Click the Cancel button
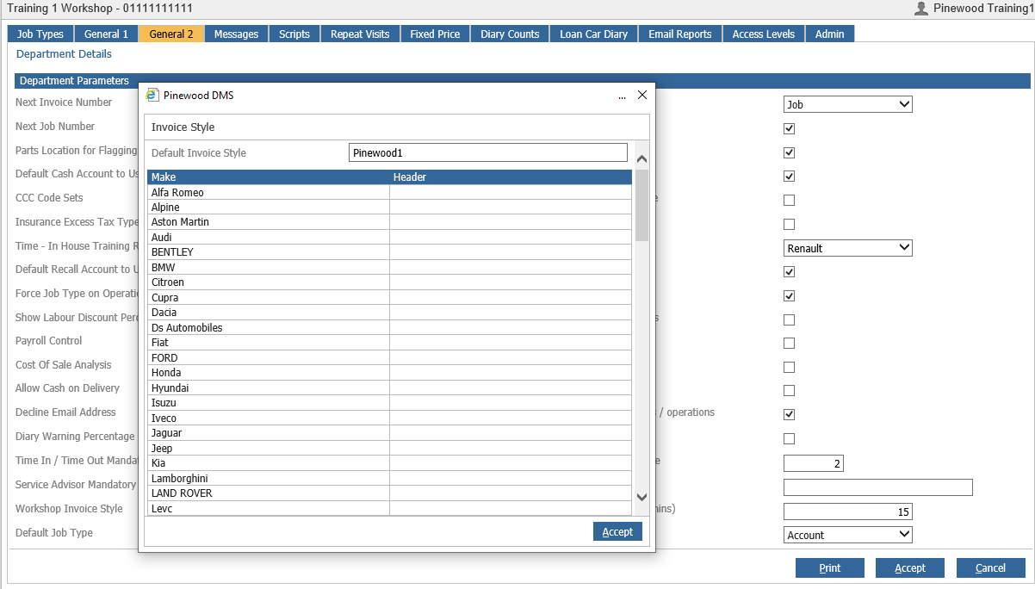Viewport: 1035px width, 589px height. [x=990, y=567]
